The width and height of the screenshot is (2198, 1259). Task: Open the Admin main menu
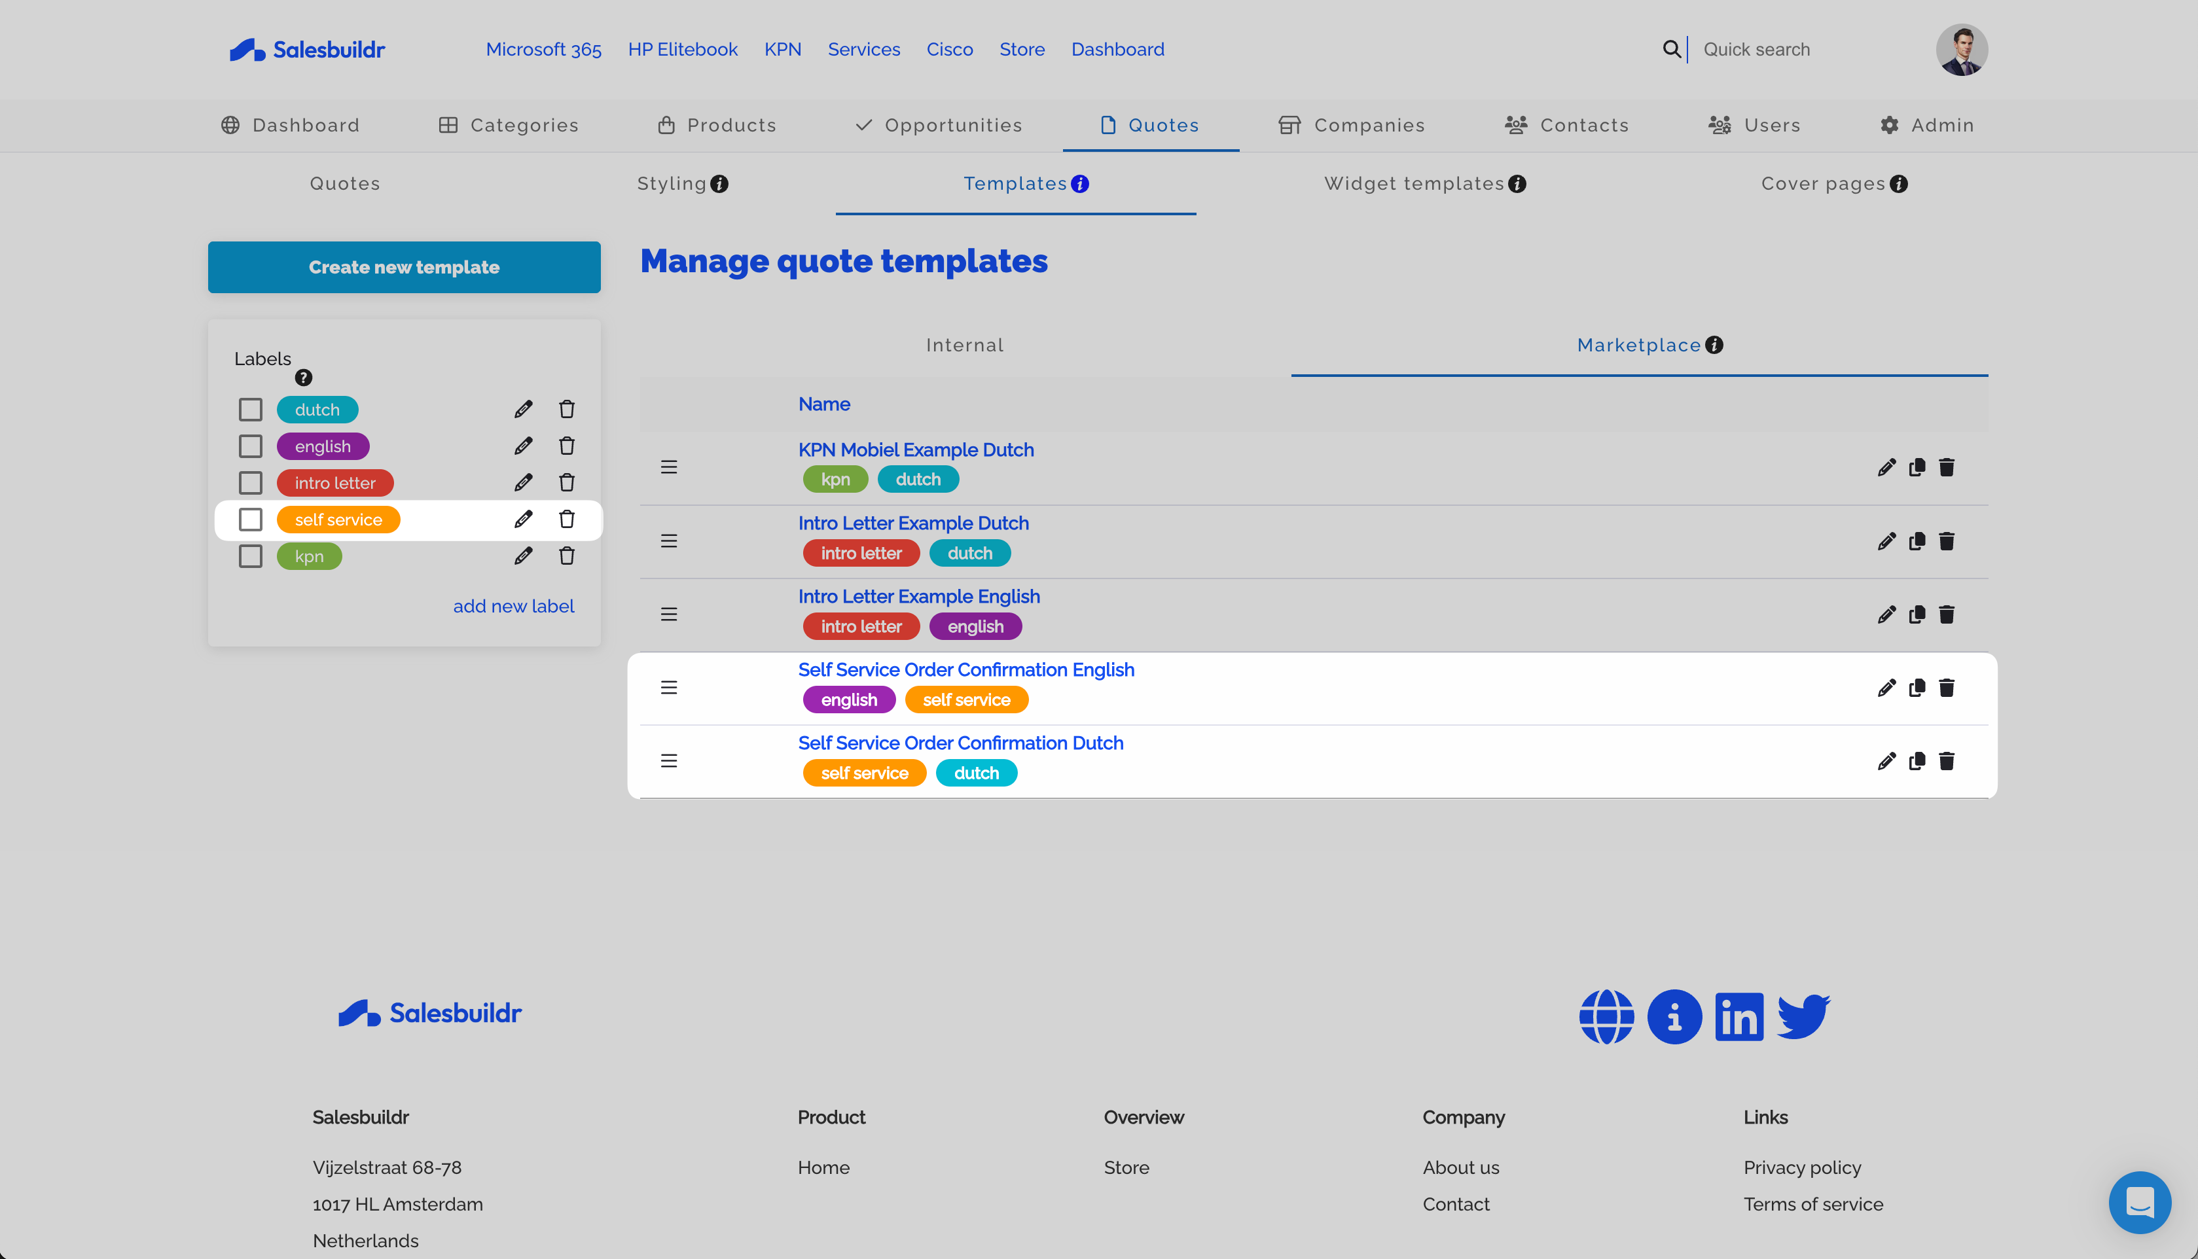(x=1928, y=126)
